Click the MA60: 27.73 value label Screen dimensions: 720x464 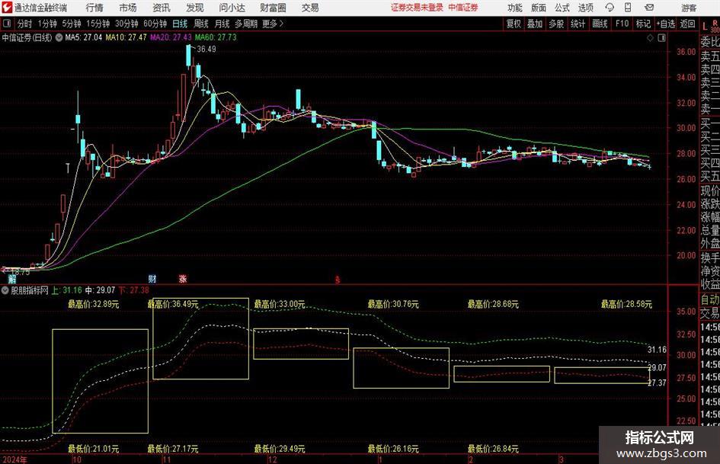coord(216,37)
